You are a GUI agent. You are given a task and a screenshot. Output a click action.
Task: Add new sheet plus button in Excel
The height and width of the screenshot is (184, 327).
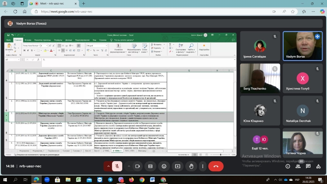154,151
